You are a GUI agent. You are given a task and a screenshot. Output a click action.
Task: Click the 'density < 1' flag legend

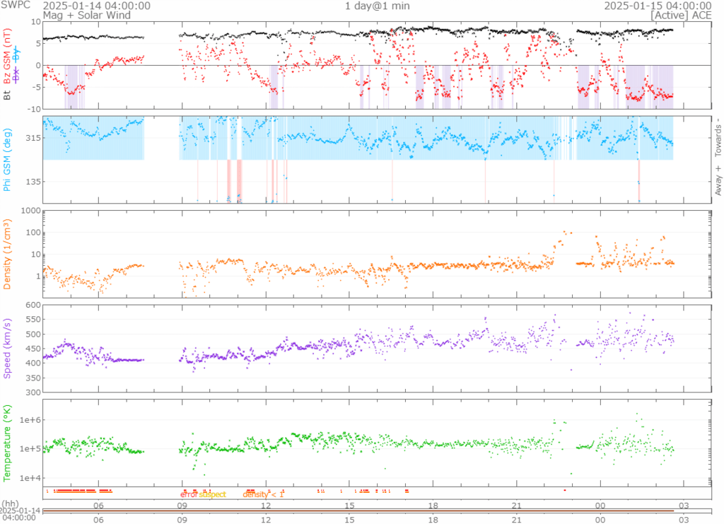263,494
